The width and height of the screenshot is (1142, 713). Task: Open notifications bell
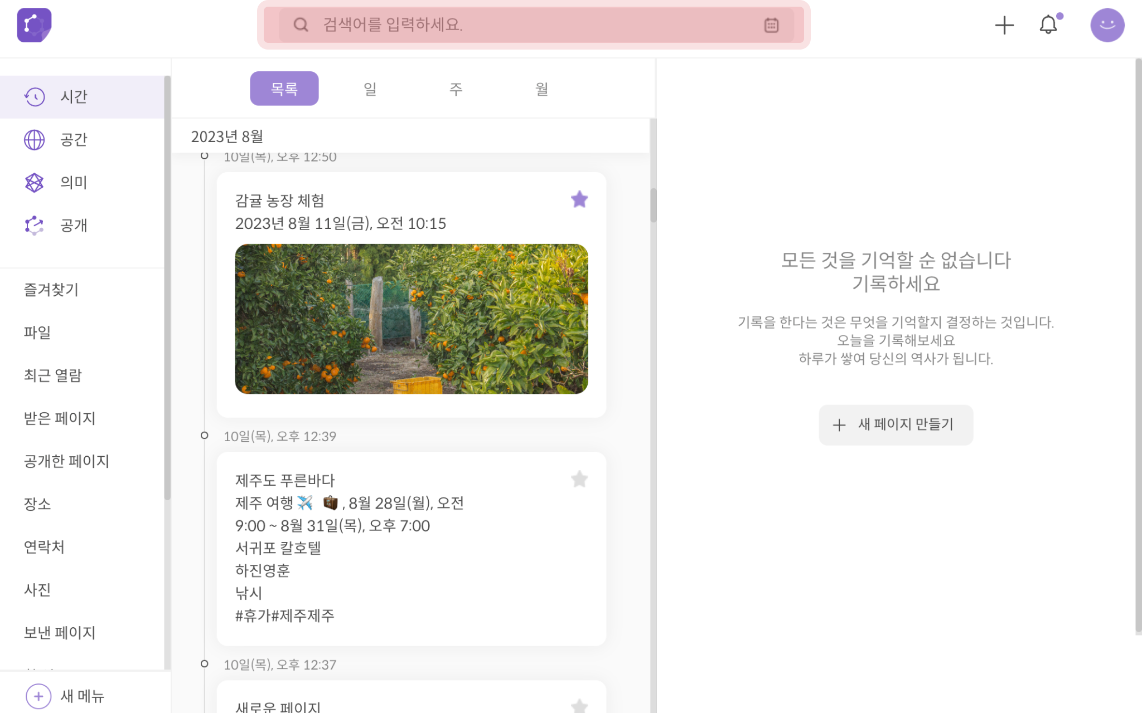(x=1049, y=25)
